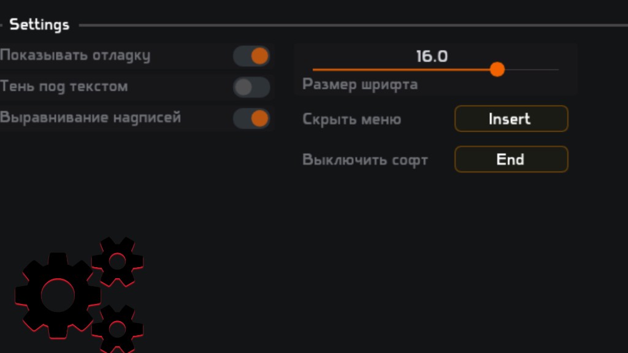
Task: Click the Выключить софт label
Action: (365, 160)
